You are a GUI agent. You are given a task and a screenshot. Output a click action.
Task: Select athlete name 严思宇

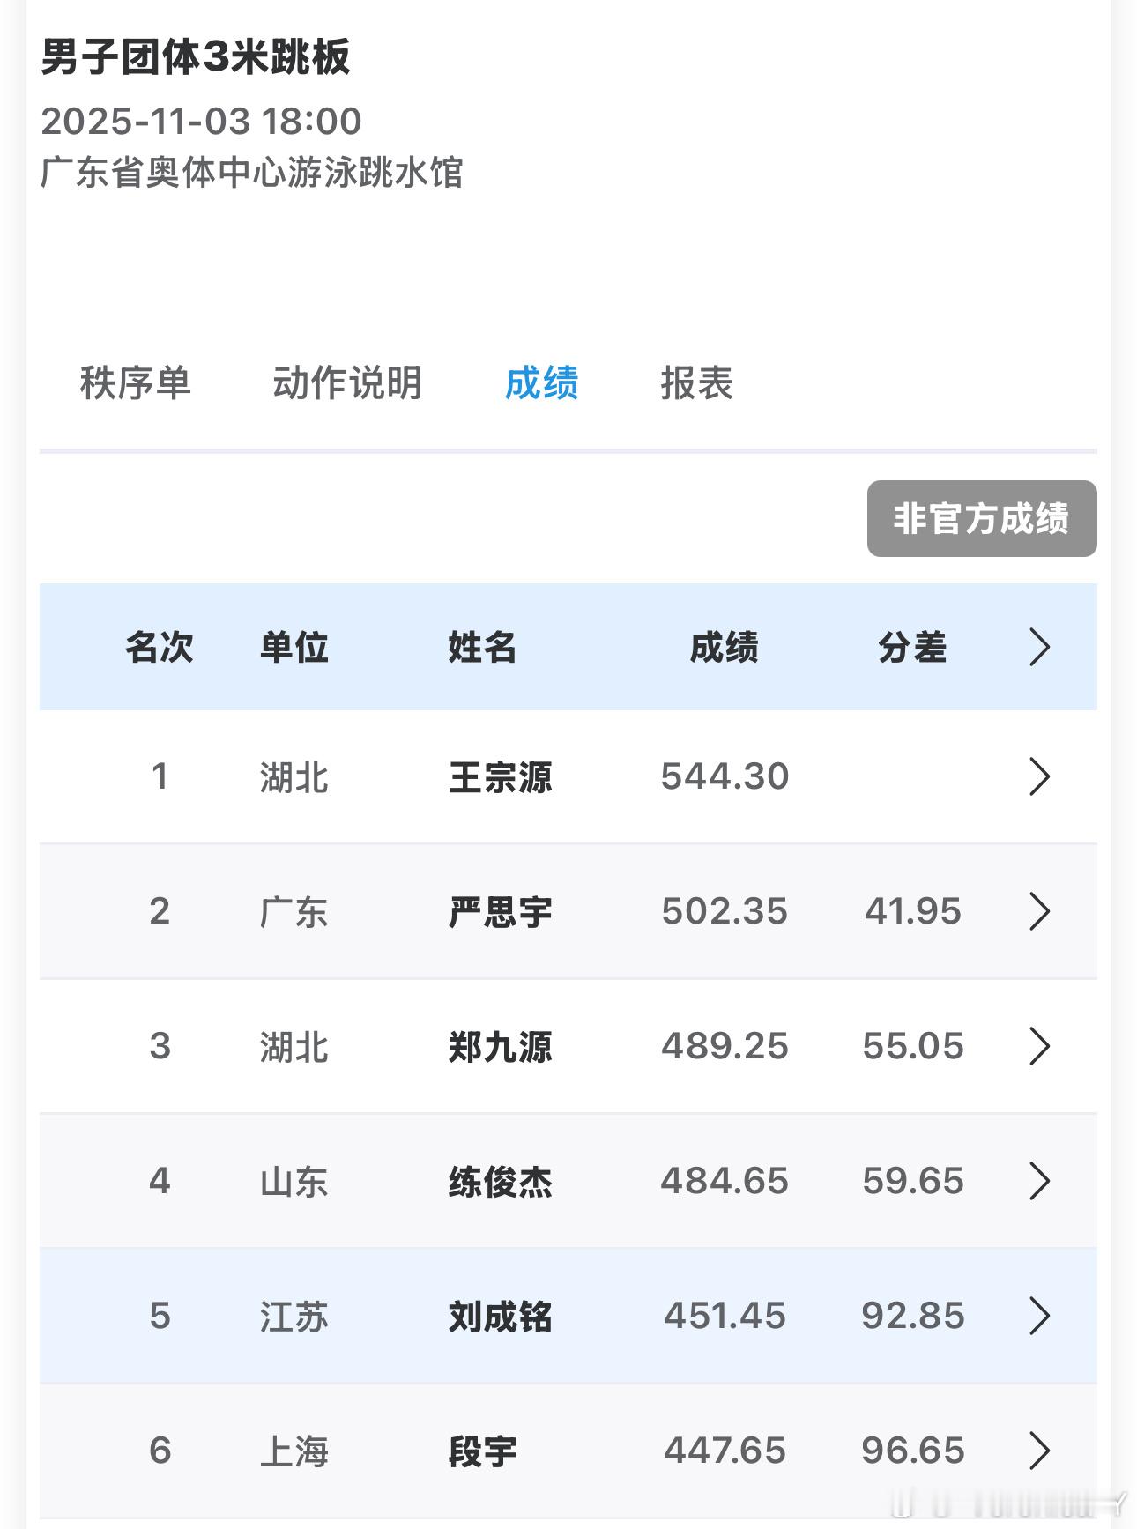click(500, 912)
